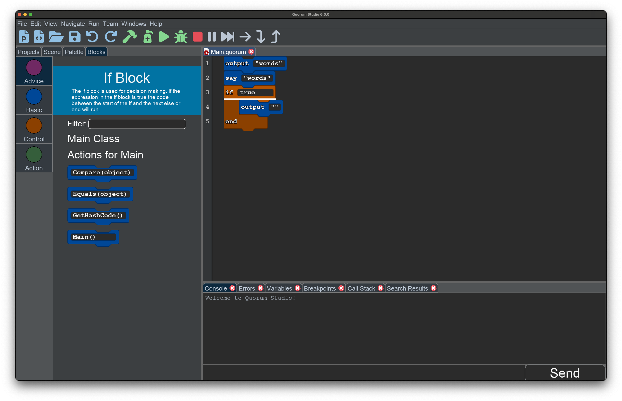
Task: Select the purple Advice category
Action: click(34, 71)
